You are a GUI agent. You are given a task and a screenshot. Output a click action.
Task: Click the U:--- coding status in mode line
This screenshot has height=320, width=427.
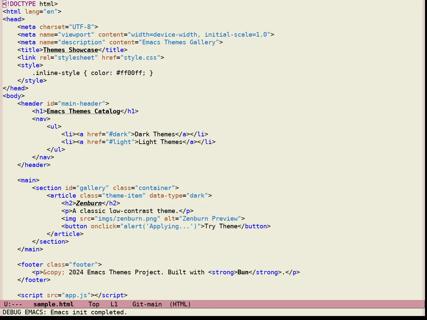click(x=13, y=304)
